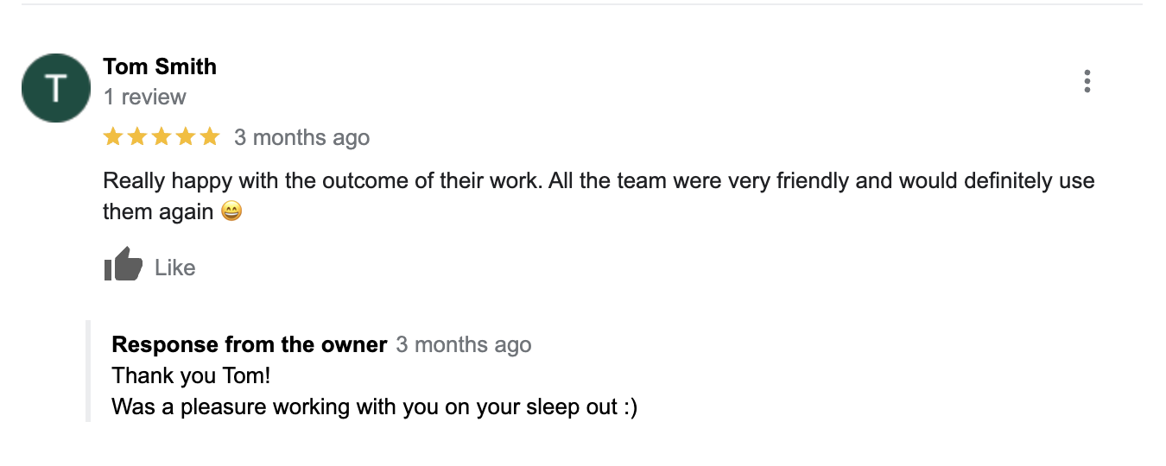Viewport: 1166px width, 466px height.
Task: Click the third gold rating star
Action: [x=162, y=136]
